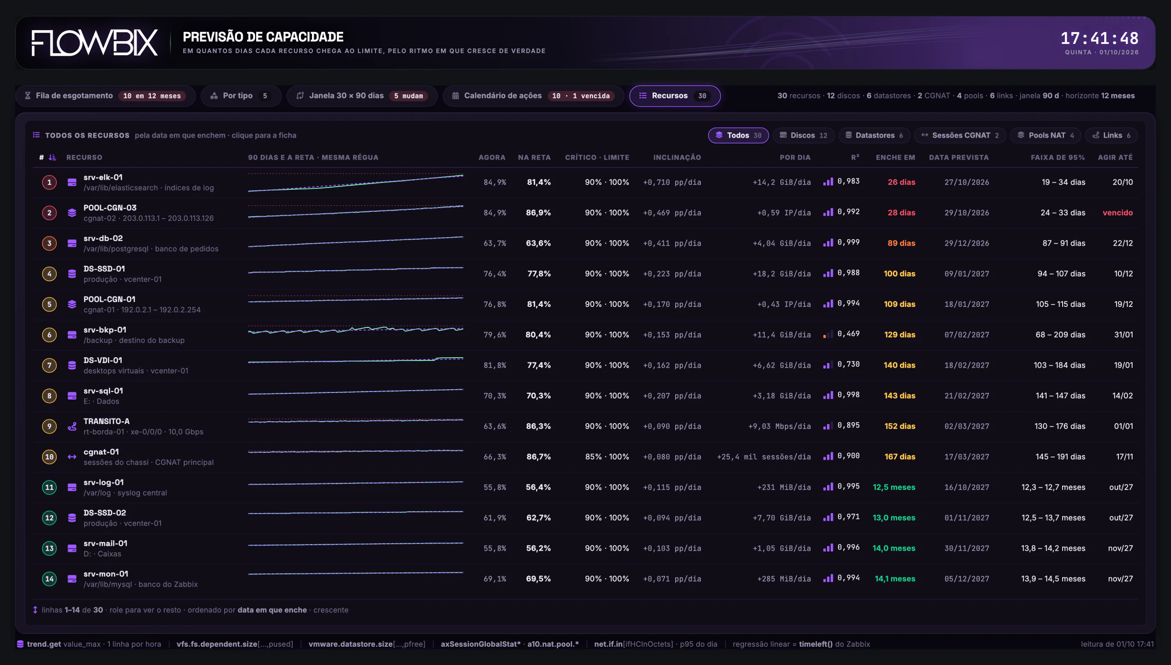This screenshot has height=665, width=1171.
Task: Click the FLOWBIX logo
Action: [95, 43]
